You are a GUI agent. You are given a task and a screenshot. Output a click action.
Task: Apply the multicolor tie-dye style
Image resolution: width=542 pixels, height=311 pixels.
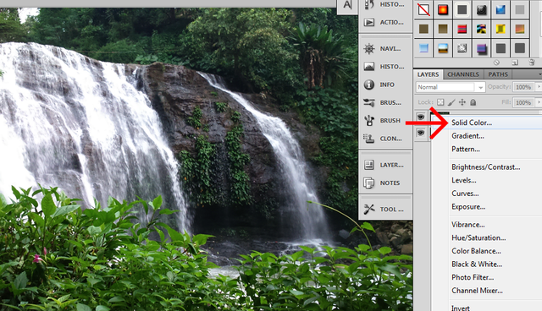point(481,29)
